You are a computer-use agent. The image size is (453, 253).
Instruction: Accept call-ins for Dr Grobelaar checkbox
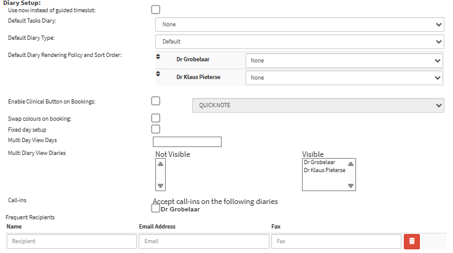156,209
